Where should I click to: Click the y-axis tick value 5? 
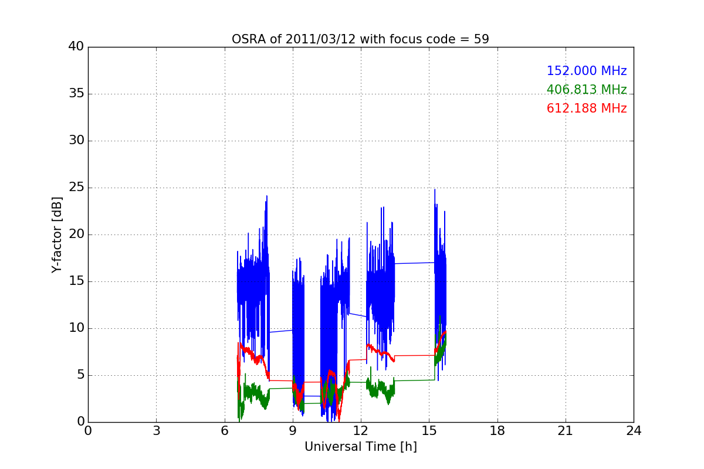(80, 375)
